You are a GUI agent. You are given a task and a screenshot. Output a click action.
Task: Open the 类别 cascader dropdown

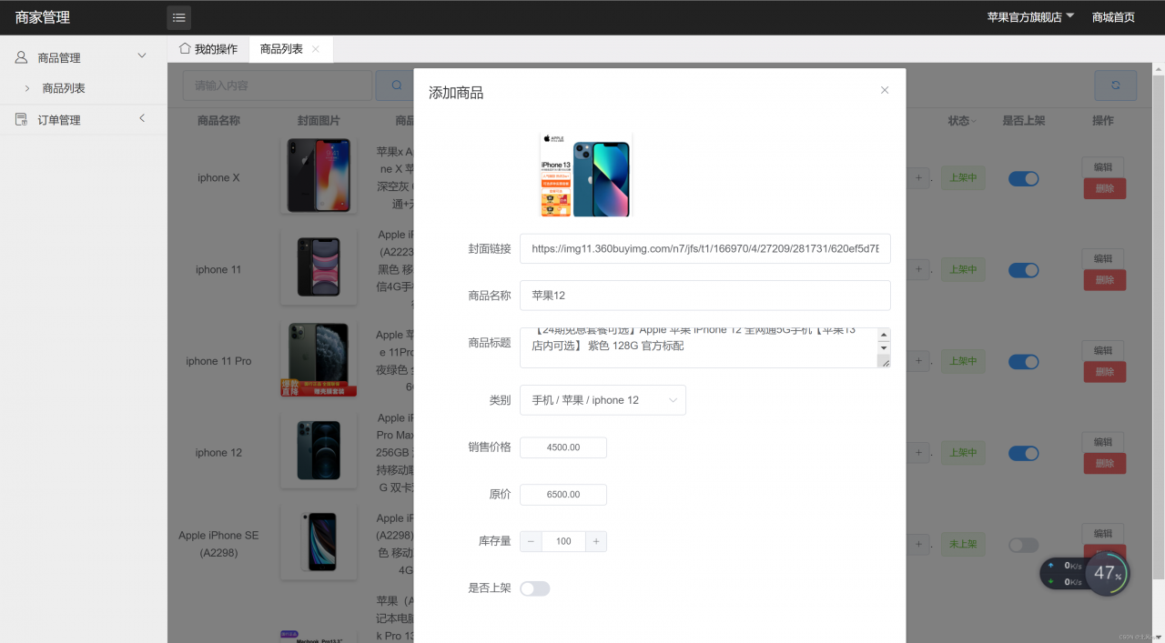coord(603,400)
